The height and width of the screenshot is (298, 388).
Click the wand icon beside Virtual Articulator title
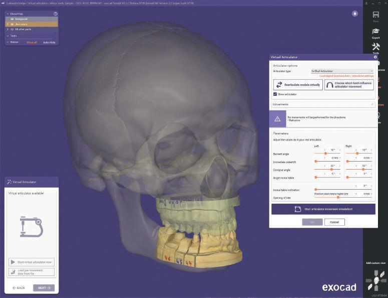10,182
